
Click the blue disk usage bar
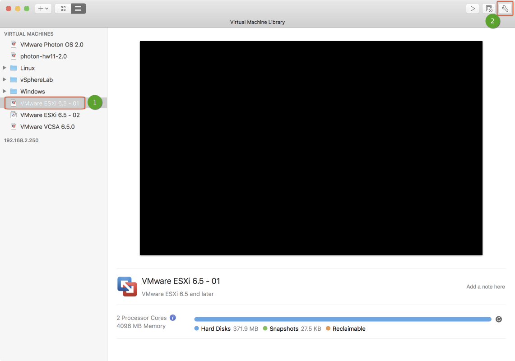click(342, 319)
